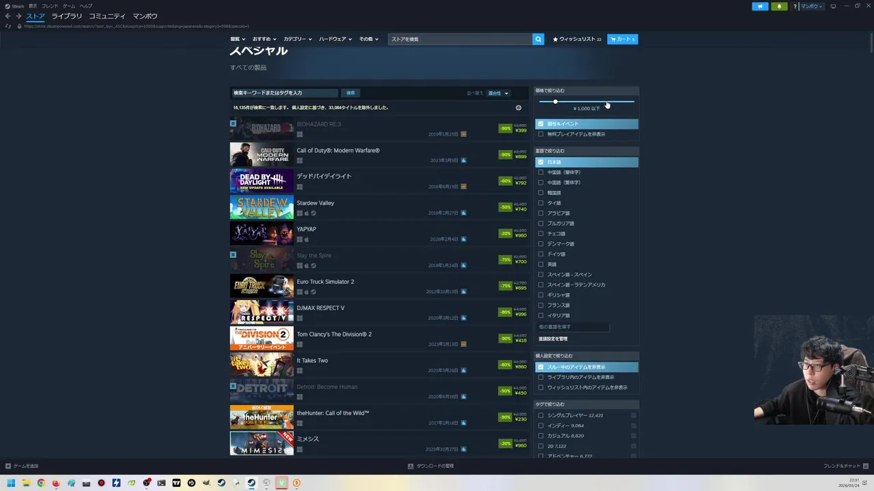Click the help question mark icon
The image size is (874, 491).
click(795, 6)
